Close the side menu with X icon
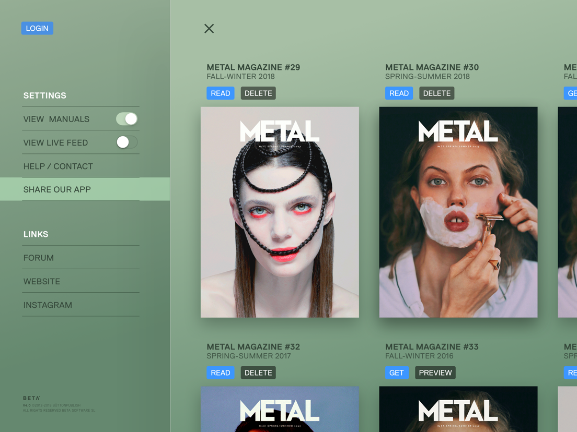 pos(209,29)
